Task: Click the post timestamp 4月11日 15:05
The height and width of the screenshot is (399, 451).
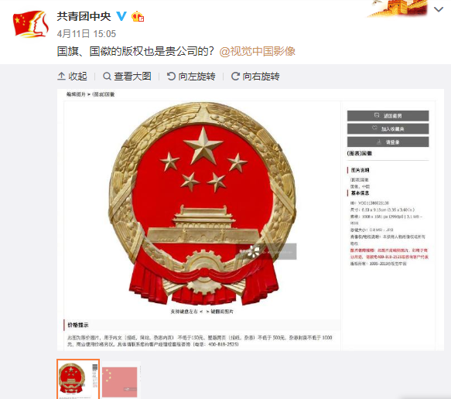Action: (87, 33)
